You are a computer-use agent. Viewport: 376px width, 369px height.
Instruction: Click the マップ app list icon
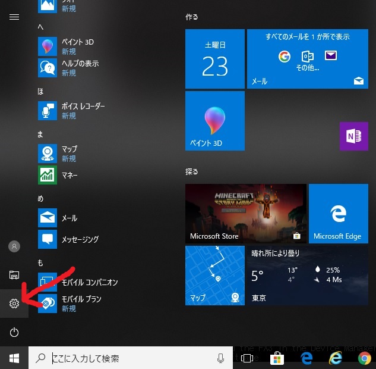pos(48,154)
